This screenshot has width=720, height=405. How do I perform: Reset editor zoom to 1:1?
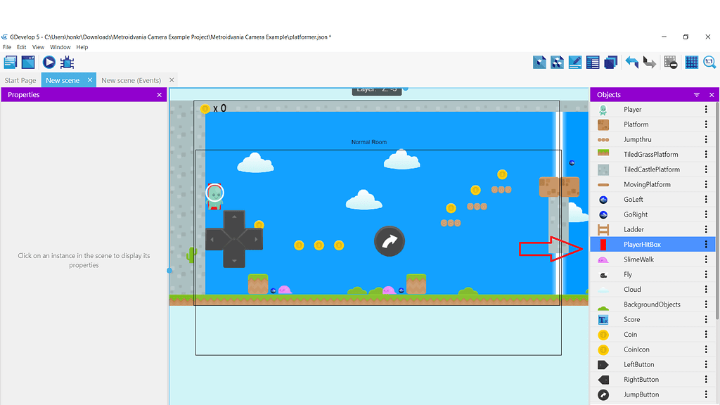(709, 62)
